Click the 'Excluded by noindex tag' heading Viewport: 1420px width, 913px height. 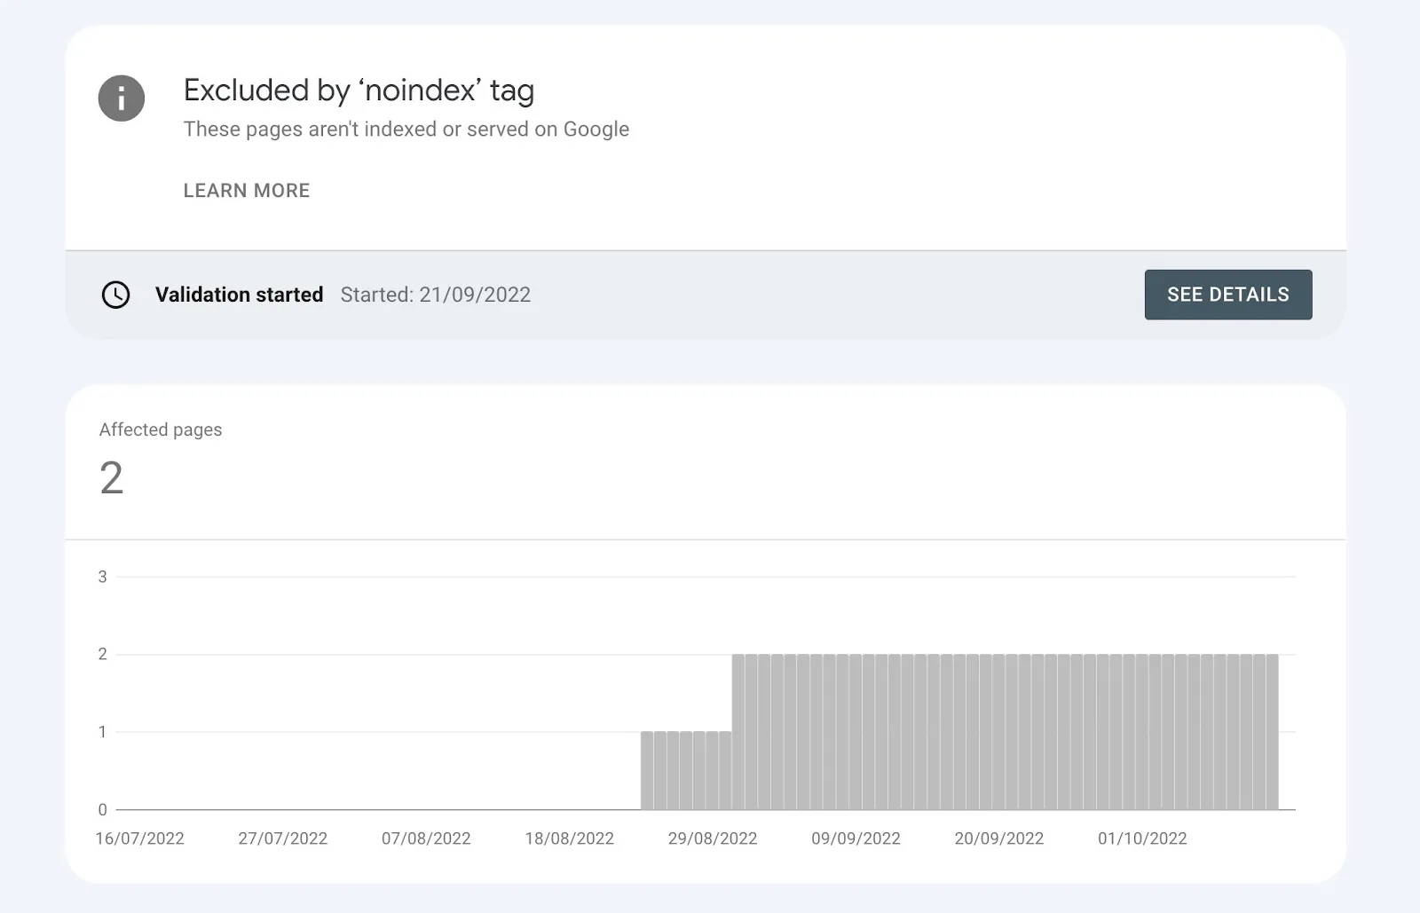pyautogui.click(x=359, y=90)
